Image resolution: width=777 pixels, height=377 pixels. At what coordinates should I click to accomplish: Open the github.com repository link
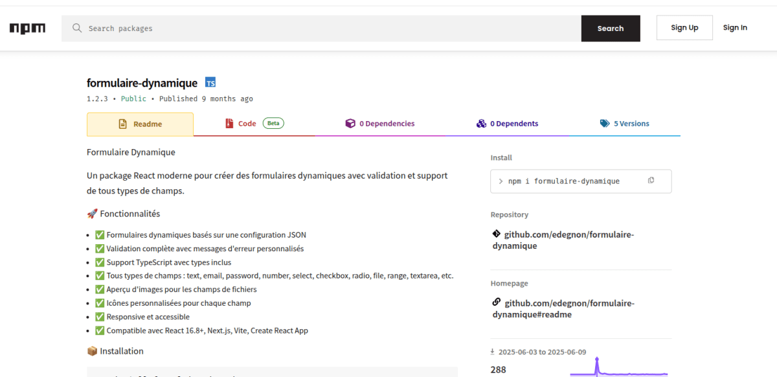[x=563, y=240]
